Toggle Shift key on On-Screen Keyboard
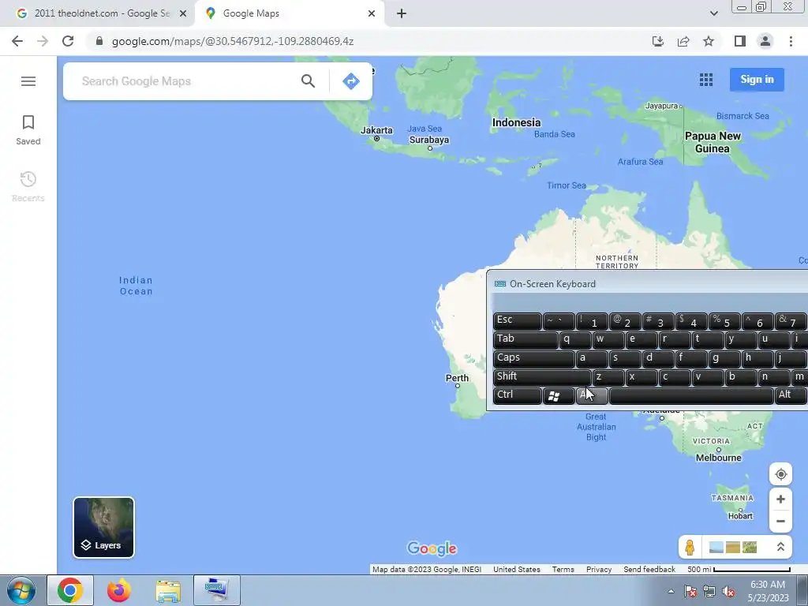This screenshot has width=808, height=606. point(542,376)
